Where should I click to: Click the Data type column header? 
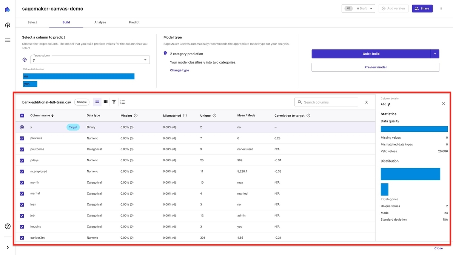pos(93,116)
